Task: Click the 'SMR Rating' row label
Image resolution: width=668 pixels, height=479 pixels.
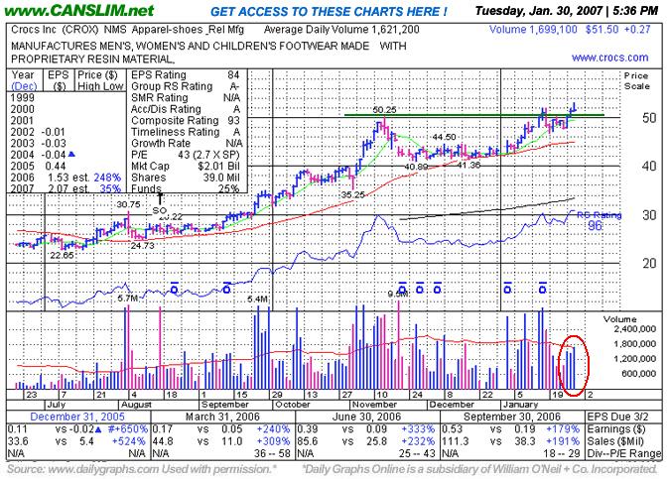Action: tap(160, 98)
